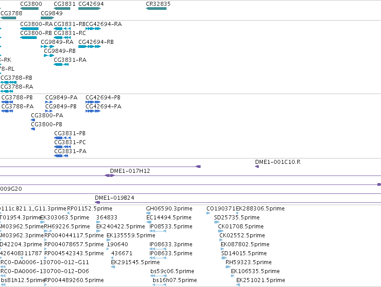The image size is (381, 287).
Task: Select the EK251021.5prime EST label
Action: click(x=261, y=280)
